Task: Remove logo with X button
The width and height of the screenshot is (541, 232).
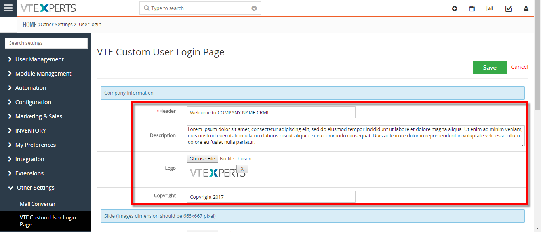Action: [x=242, y=169]
